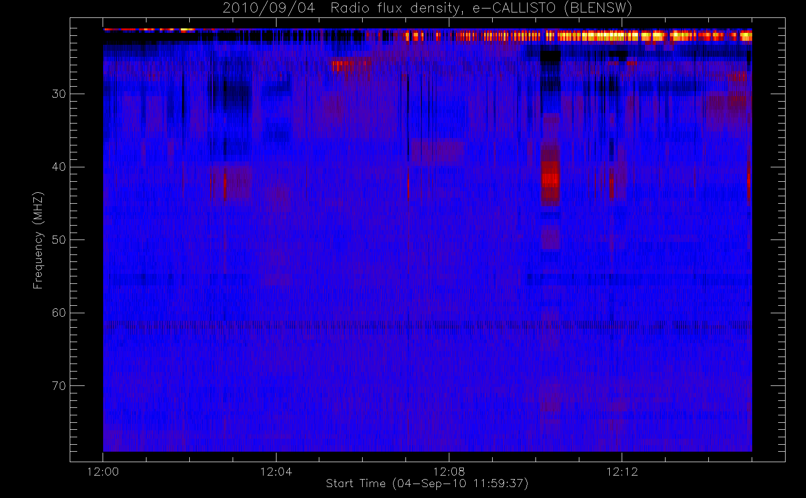Click the 'Frequency (MHZ)' axis label

[38, 240]
